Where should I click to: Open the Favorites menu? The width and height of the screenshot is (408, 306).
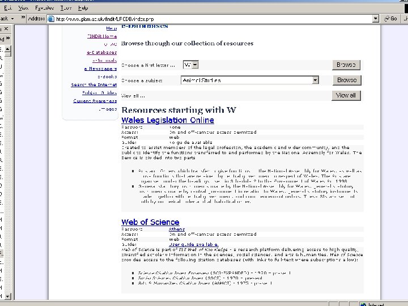45,8
